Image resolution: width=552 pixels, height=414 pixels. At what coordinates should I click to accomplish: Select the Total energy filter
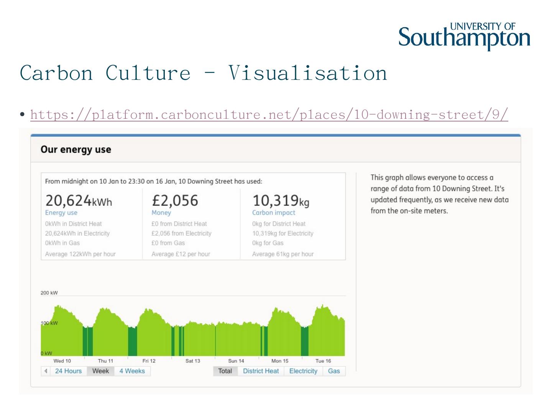pos(225,371)
